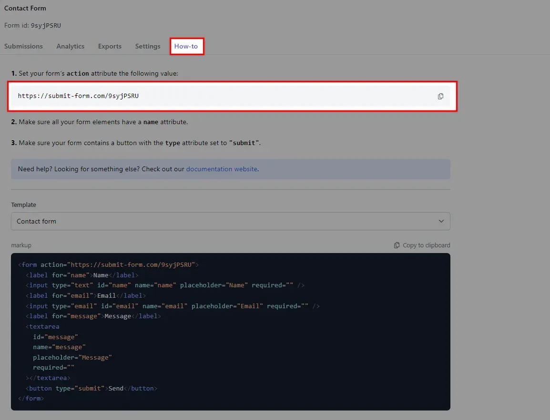Click the markup label above the code
This screenshot has height=420, width=550.
(20, 245)
